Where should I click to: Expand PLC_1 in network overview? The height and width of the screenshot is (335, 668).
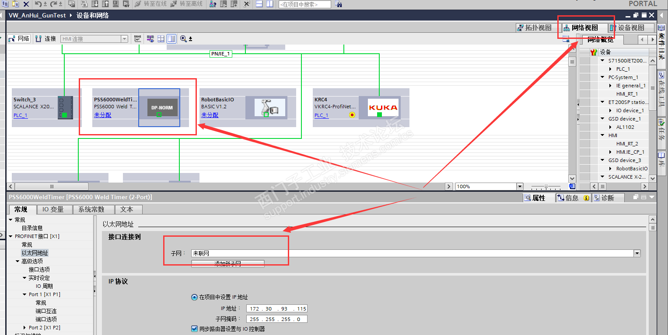point(611,69)
